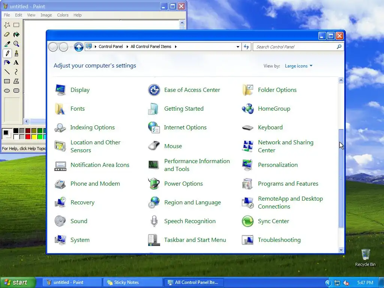Open Programs and Features icon
Viewport: 384px width, 288px height.
247,184
